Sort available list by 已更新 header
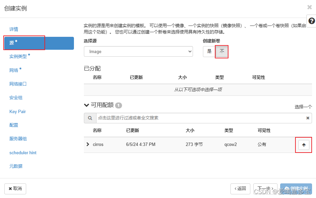Image resolution: width=316 pixels, height=198 pixels. [133, 130]
